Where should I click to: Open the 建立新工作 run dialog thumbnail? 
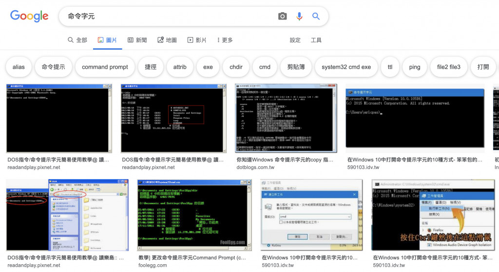point(311,215)
